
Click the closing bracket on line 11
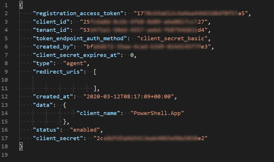click(x=95, y=88)
